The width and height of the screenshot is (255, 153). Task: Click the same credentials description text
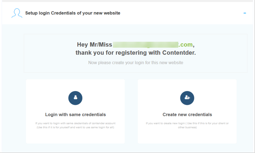click(x=76, y=125)
